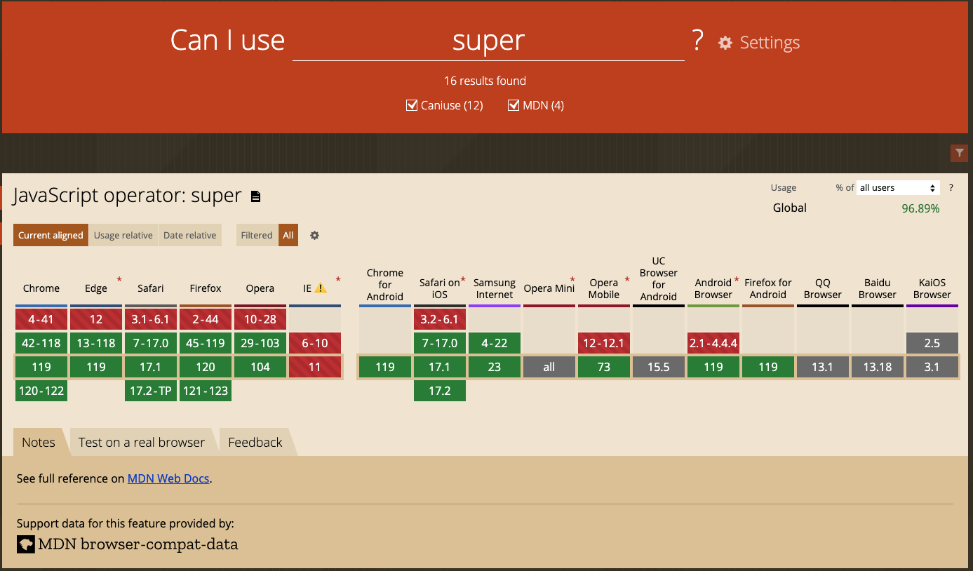Click Opera version 104 cell

point(260,367)
